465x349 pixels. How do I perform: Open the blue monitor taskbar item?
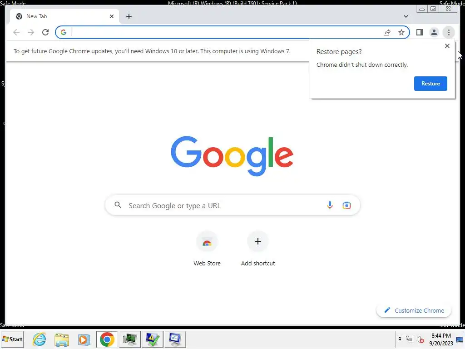175,339
